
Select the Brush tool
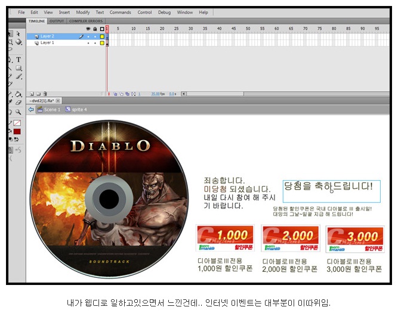[18, 76]
